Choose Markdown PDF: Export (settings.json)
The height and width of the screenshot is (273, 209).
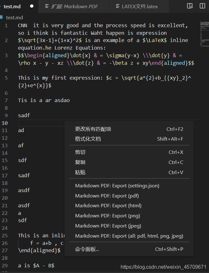point(129,186)
